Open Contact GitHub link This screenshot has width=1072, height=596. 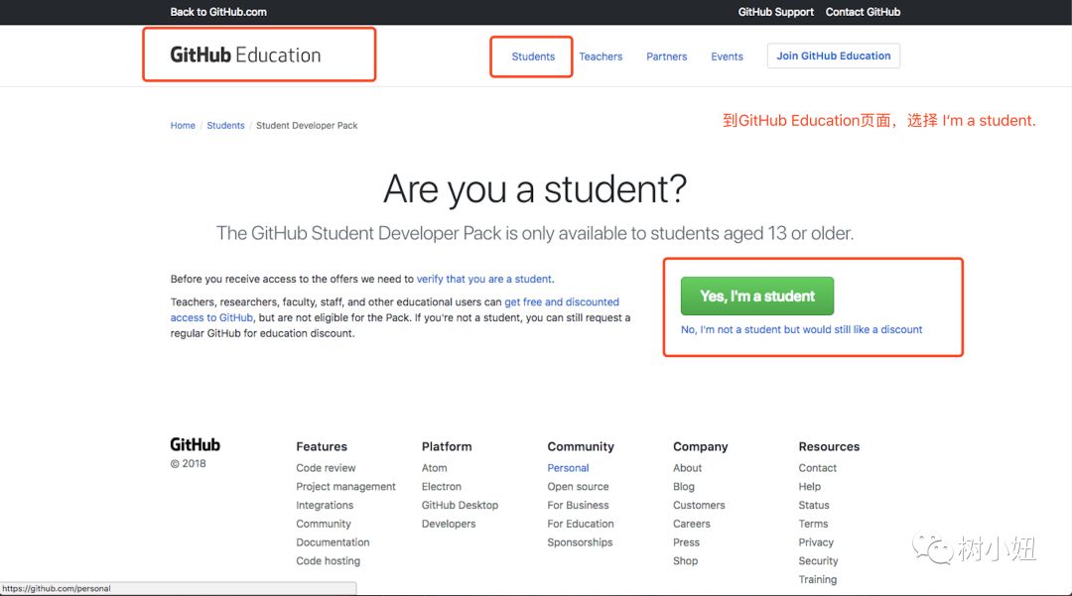point(863,12)
